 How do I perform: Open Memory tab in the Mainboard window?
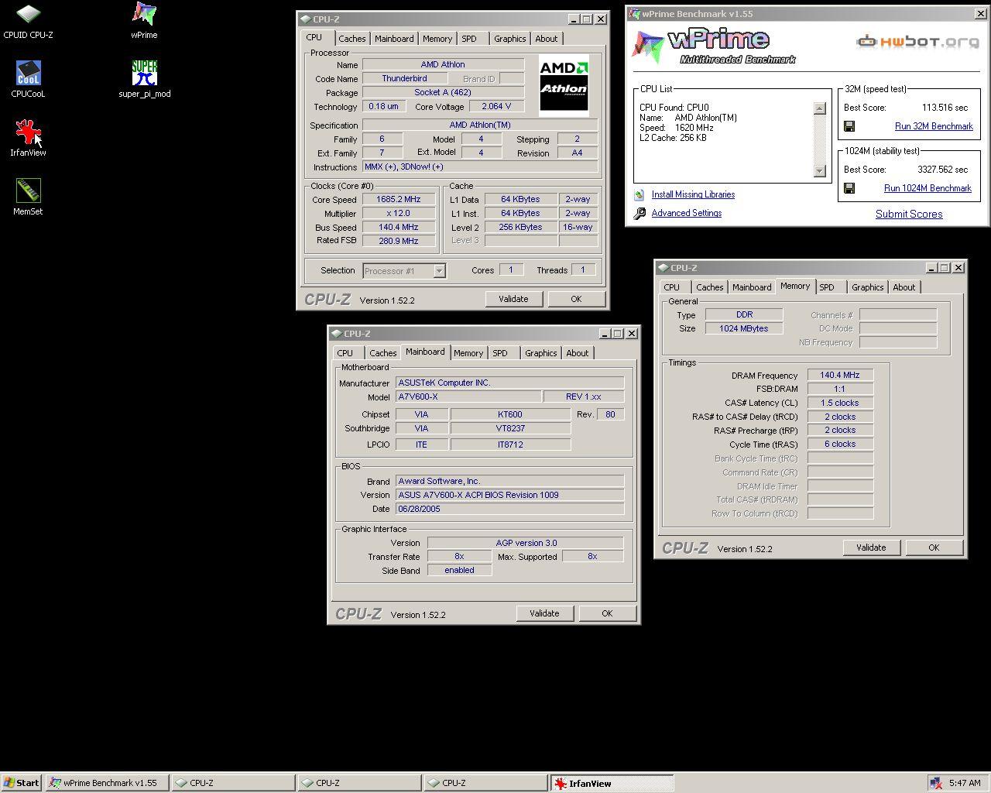click(x=468, y=353)
